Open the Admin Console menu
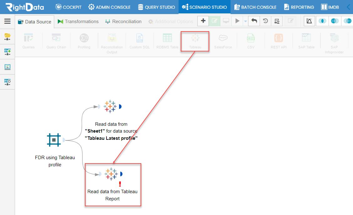The height and width of the screenshot is (215, 353). (109, 7)
